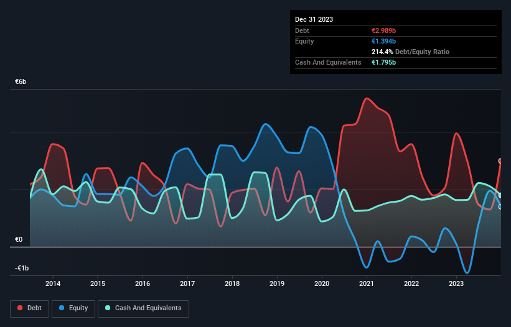Click the 2022 x-axis label

[411, 283]
